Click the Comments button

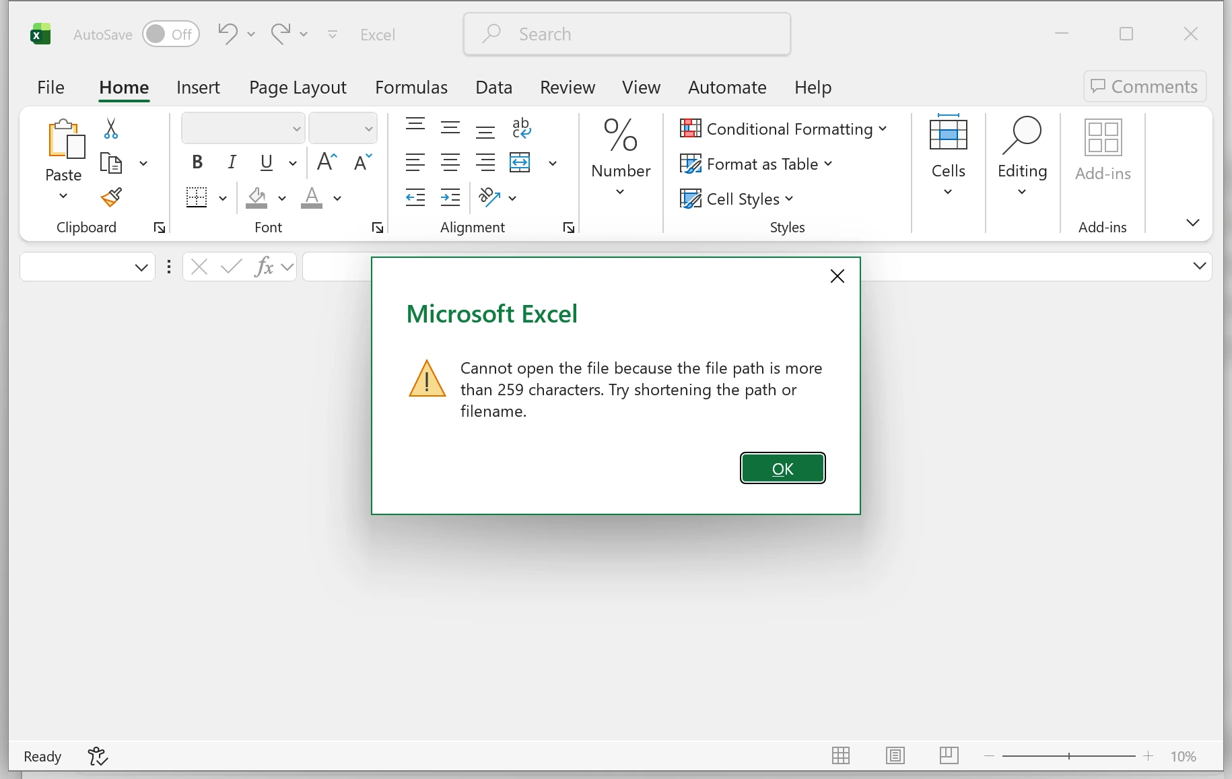(1144, 86)
